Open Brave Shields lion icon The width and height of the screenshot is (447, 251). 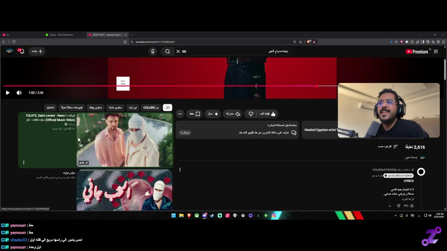309,42
